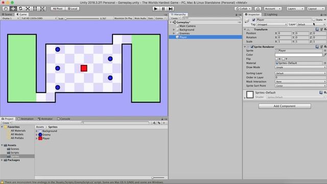The width and height of the screenshot is (327, 184).
Task: Toggle Player active checkbox
Action: point(253,20)
